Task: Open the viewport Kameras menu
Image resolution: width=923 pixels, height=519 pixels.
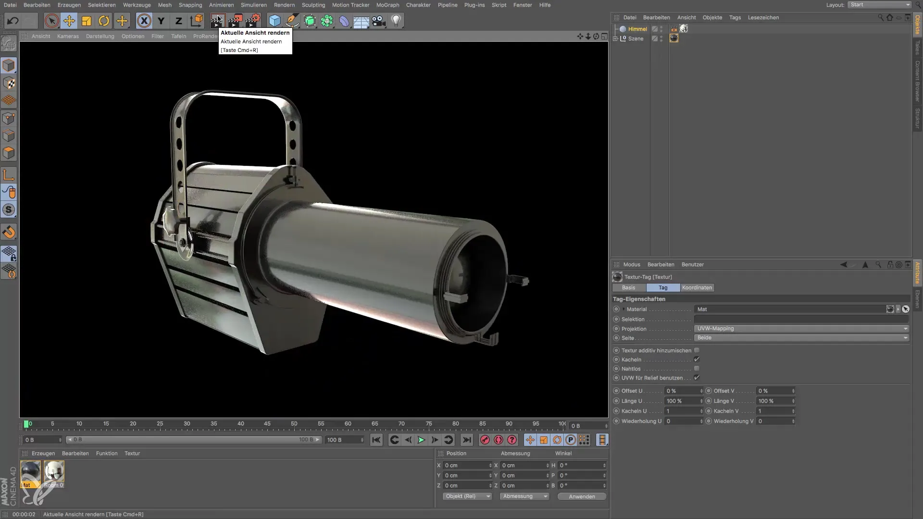Action: click(x=68, y=36)
